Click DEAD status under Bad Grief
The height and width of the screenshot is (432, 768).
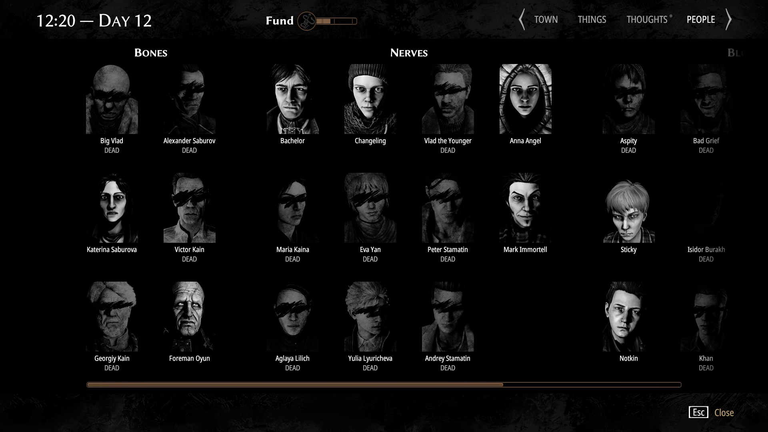coord(706,150)
